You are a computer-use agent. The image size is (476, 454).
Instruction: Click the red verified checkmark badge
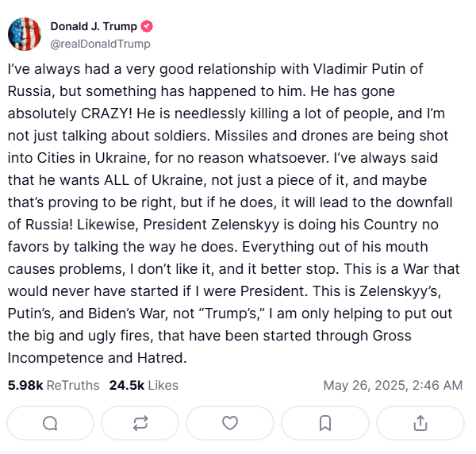(147, 26)
